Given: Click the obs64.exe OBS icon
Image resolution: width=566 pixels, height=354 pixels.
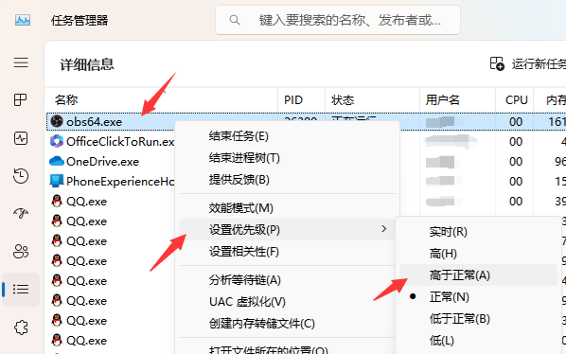Looking at the screenshot, I should [57, 121].
